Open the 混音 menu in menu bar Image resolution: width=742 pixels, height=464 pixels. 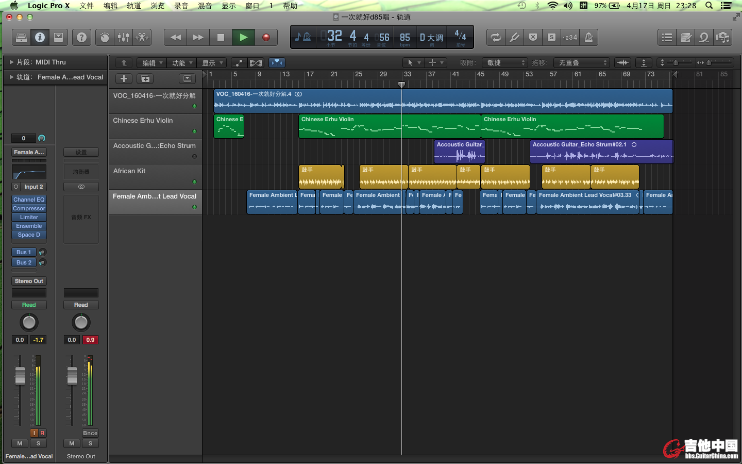[205, 6]
